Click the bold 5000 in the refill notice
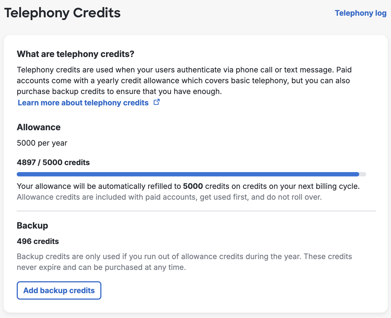Image resolution: width=391 pixels, height=318 pixels. coord(193,186)
